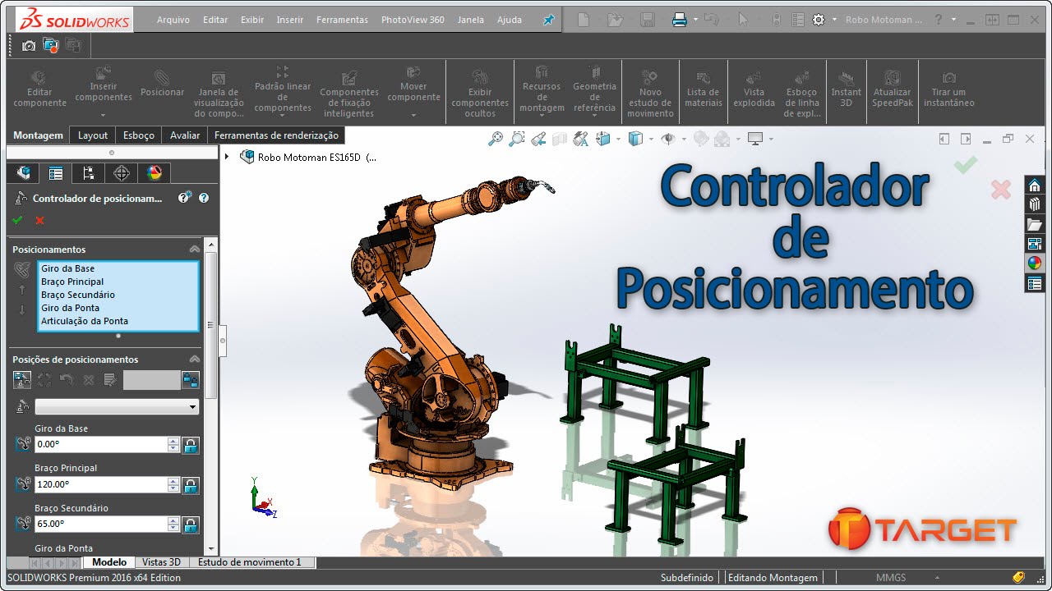Open the PhotoView 360 menu

(x=413, y=20)
